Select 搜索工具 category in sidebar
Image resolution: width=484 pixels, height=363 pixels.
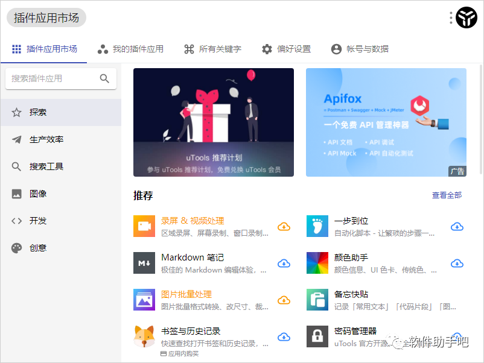click(61, 166)
